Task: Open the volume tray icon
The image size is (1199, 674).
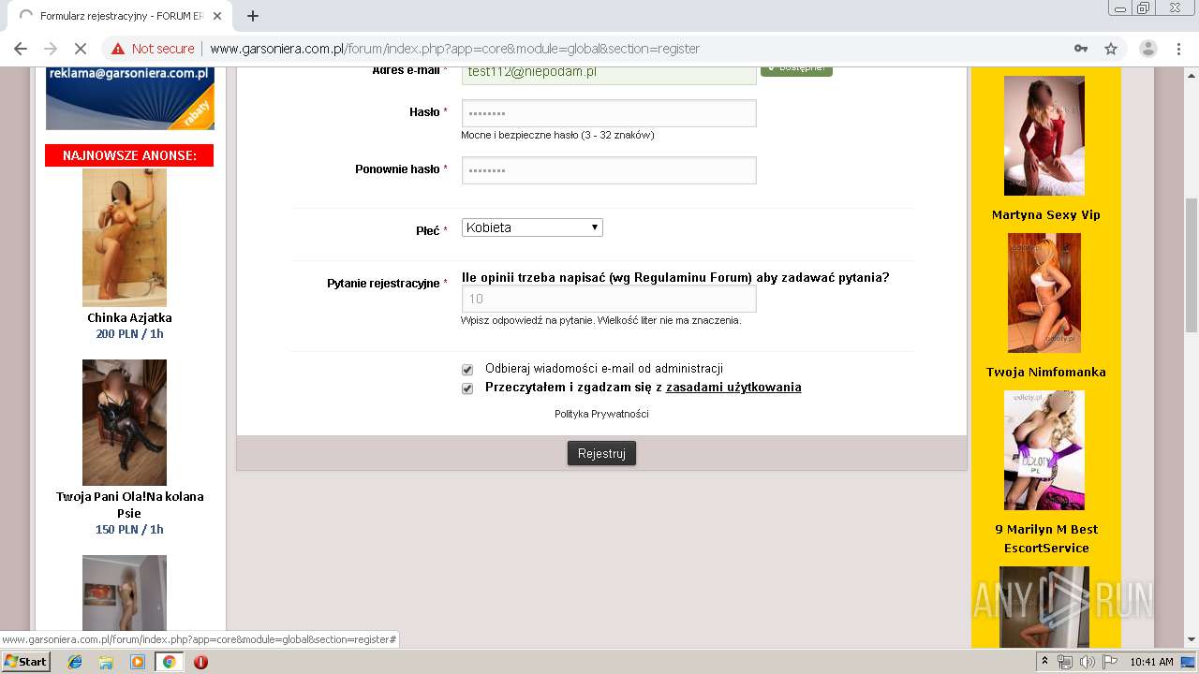Action: pos(1087,662)
